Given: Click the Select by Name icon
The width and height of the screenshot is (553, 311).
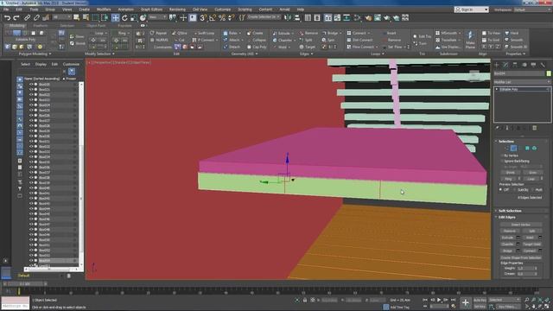Looking at the screenshot, I should (86, 17).
